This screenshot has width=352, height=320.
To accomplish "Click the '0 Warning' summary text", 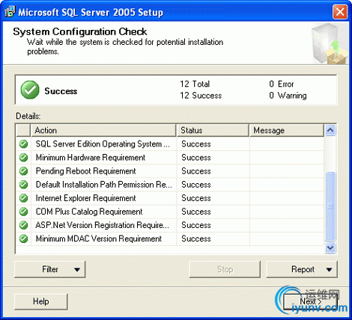I will click(x=288, y=96).
